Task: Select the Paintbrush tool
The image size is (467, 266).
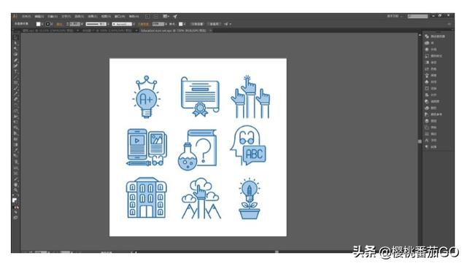Action: [x=16, y=89]
